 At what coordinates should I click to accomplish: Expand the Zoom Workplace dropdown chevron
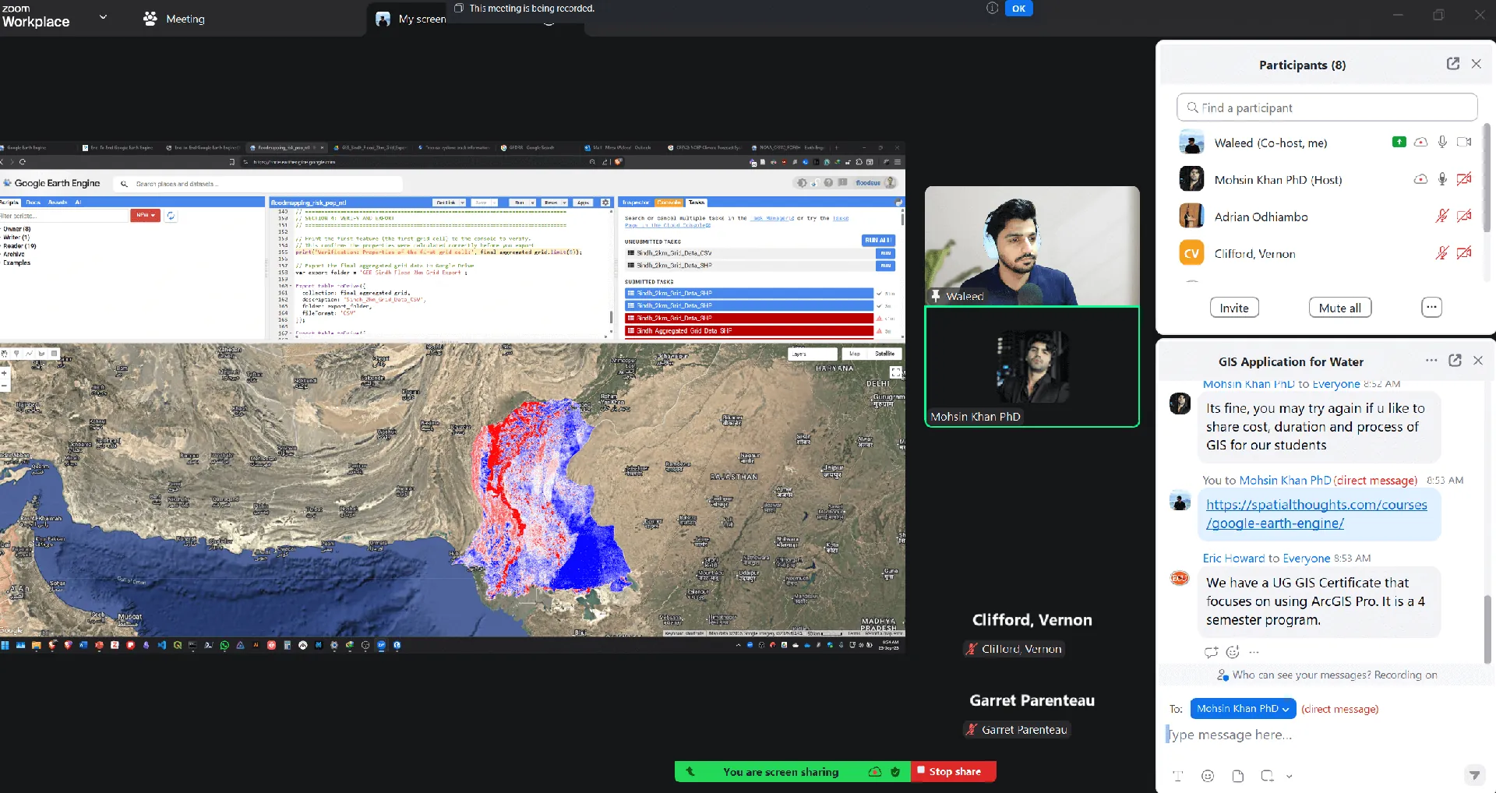[103, 17]
